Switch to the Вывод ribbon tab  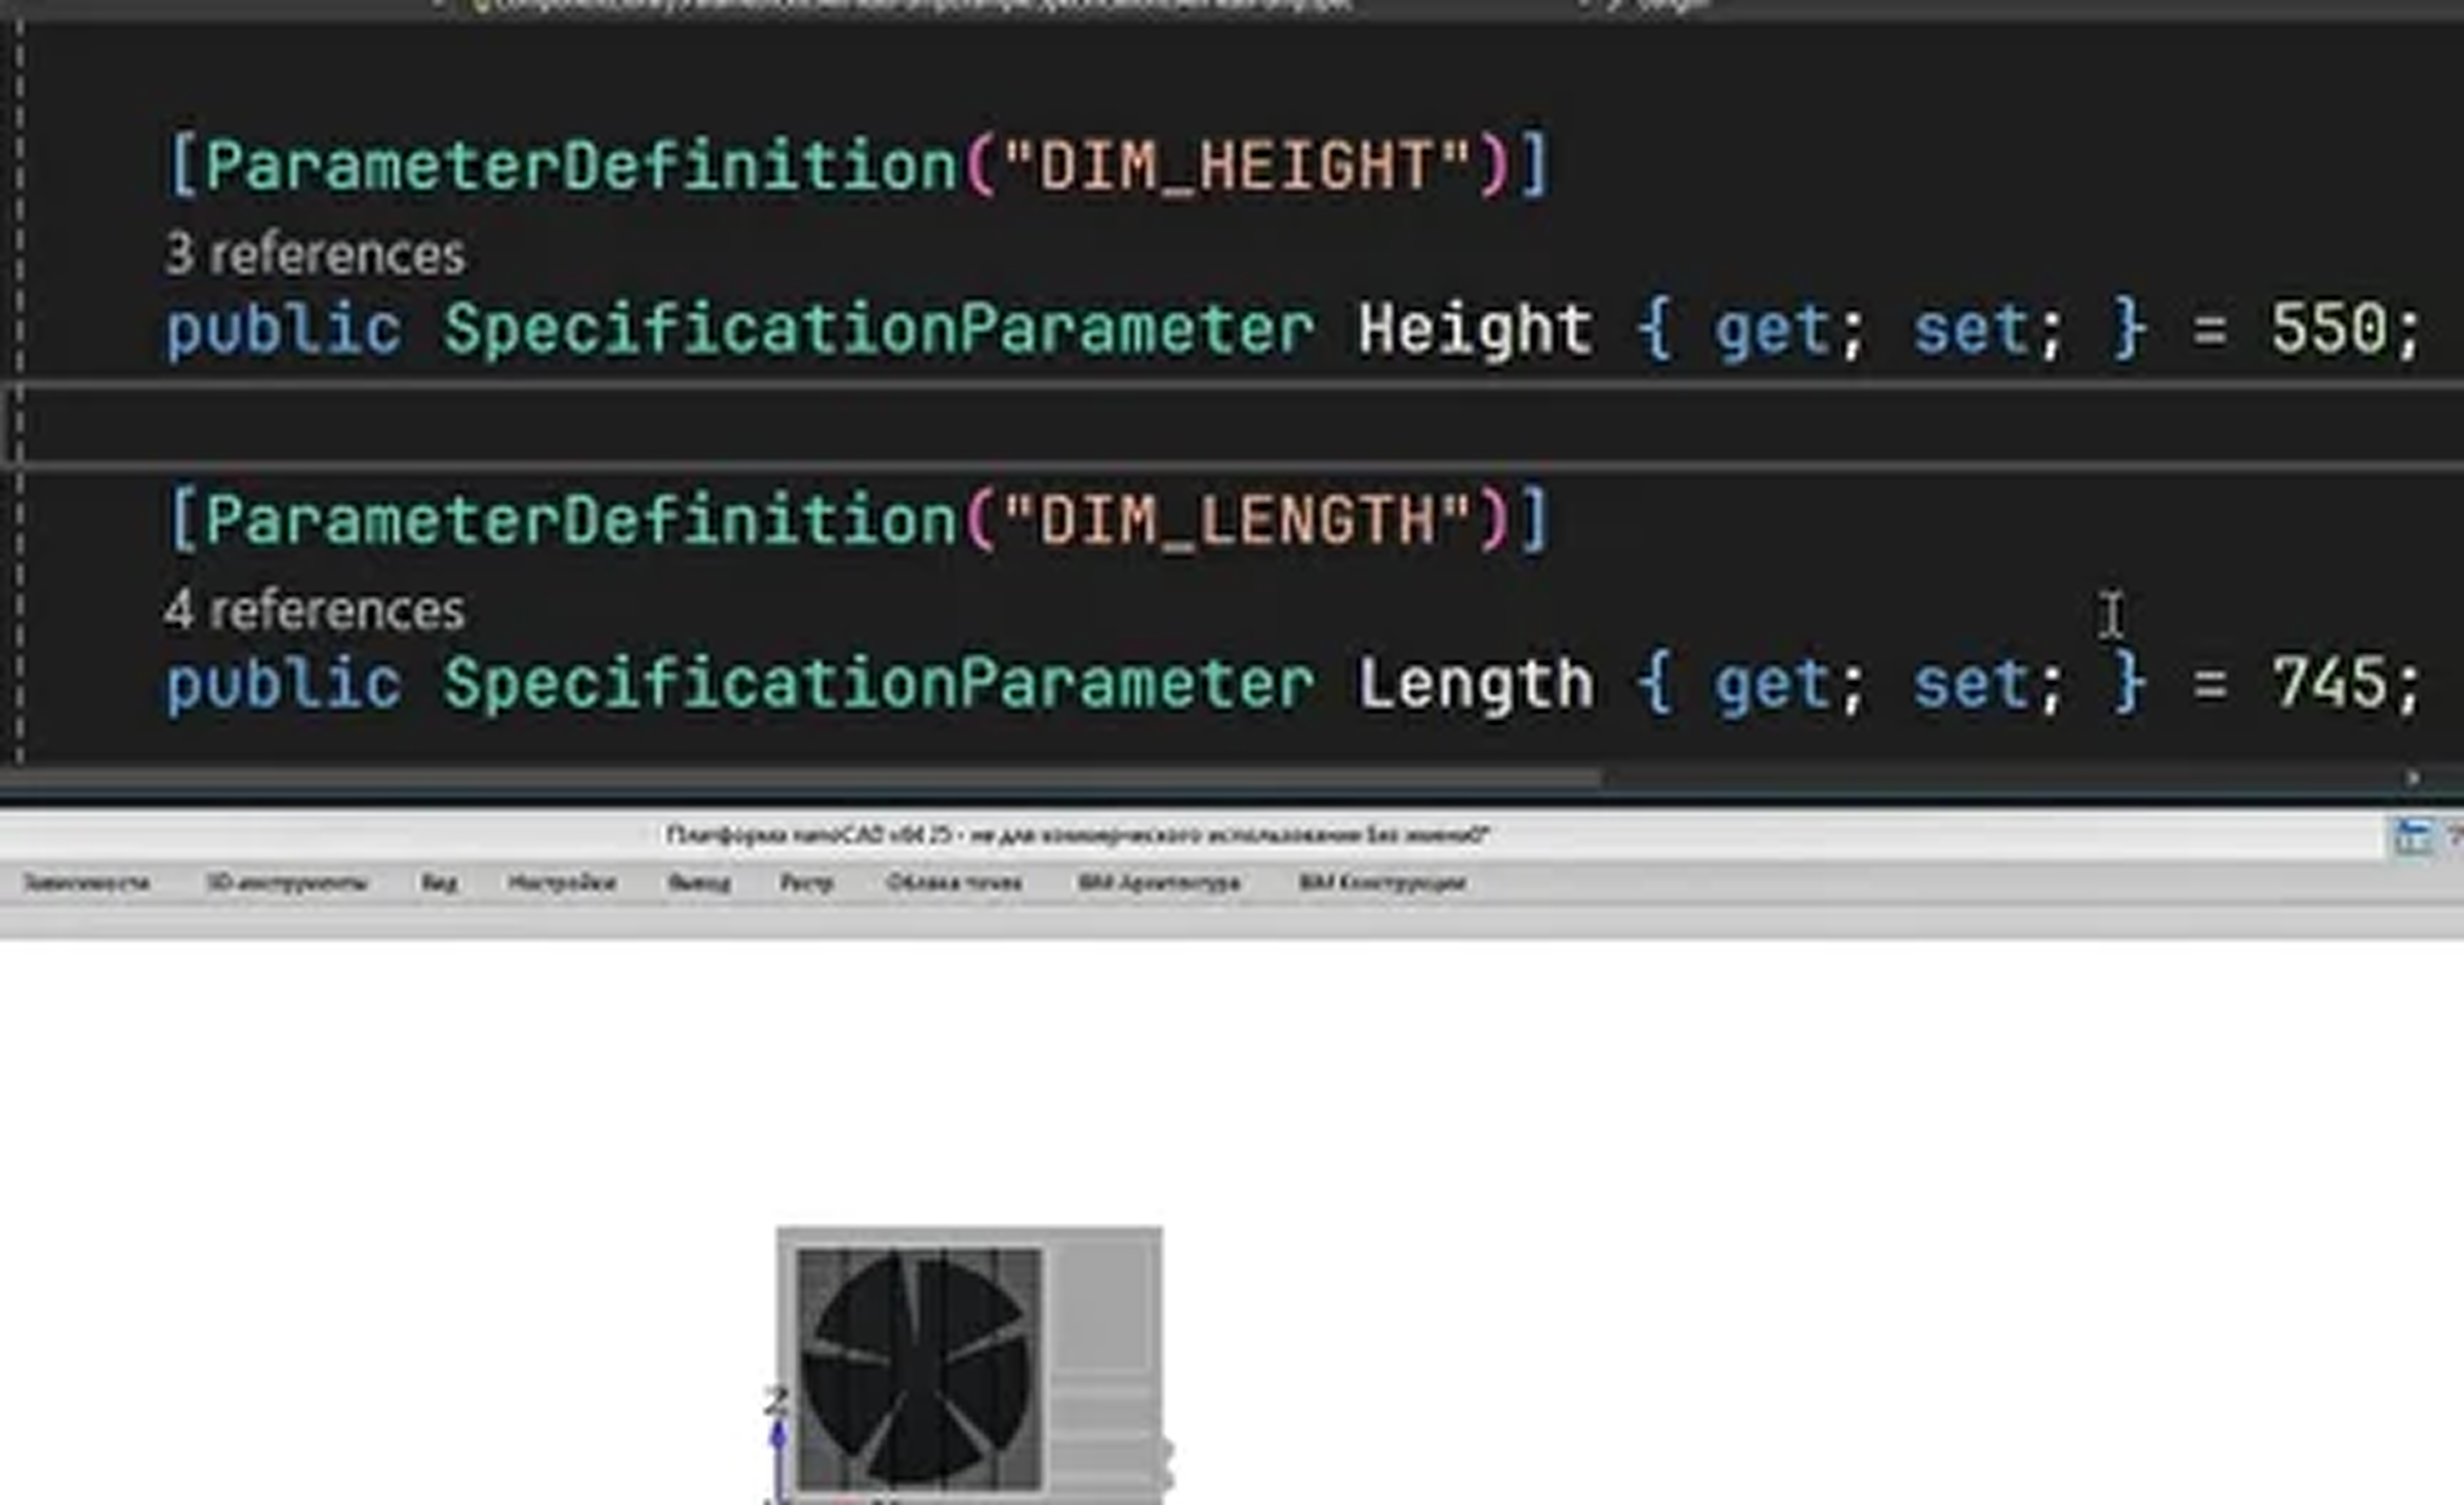[x=699, y=882]
